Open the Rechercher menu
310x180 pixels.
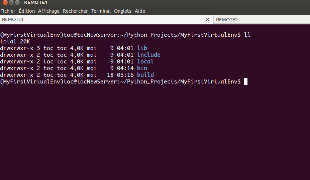[x=75, y=11]
